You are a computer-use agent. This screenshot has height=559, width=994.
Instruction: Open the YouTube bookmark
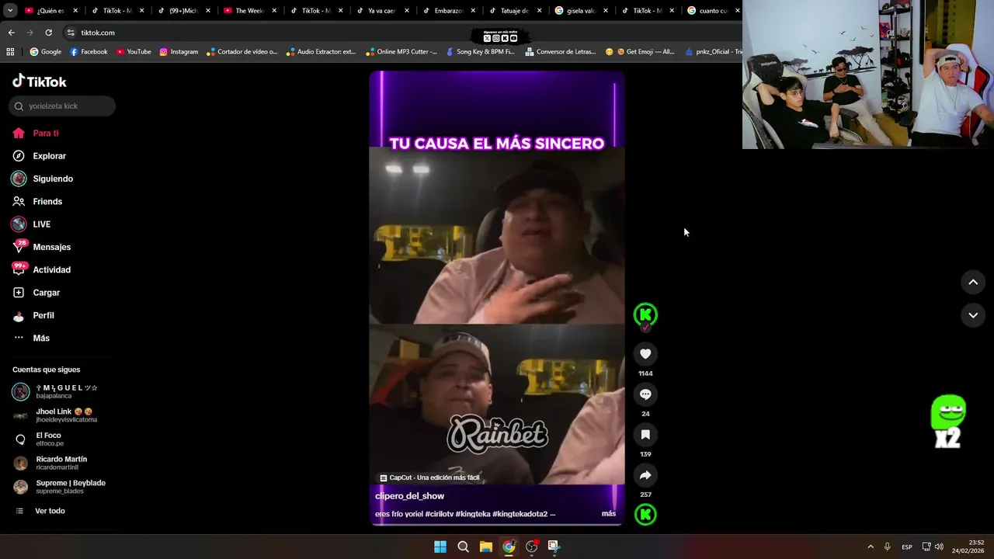(134, 52)
